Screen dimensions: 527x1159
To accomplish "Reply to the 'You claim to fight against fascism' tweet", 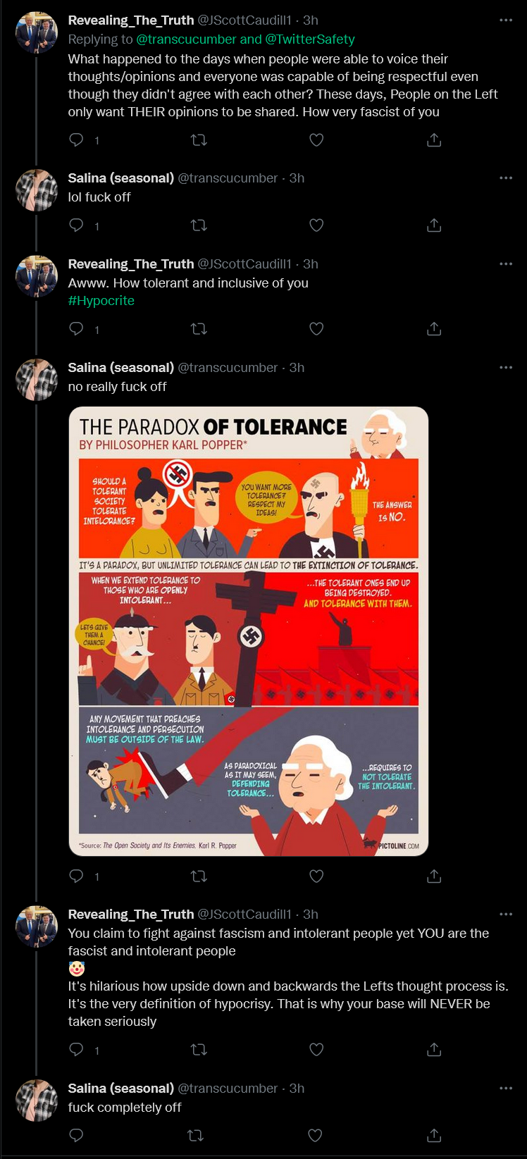I will [77, 1050].
